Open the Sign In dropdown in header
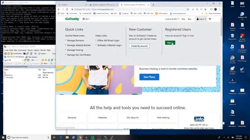This screenshot has width=250, height=140. 201,19
